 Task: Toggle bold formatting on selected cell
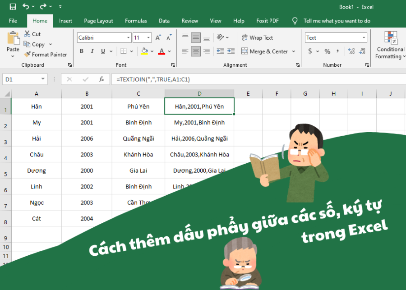[x=81, y=51]
